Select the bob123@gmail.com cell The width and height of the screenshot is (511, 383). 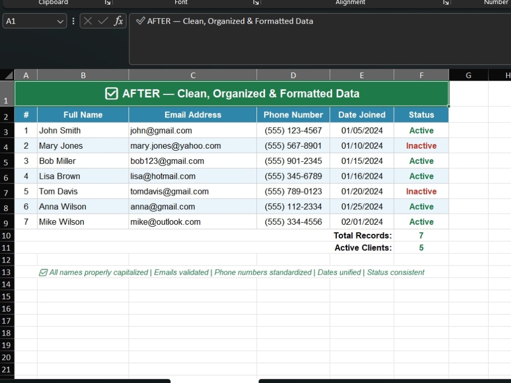[x=193, y=161]
